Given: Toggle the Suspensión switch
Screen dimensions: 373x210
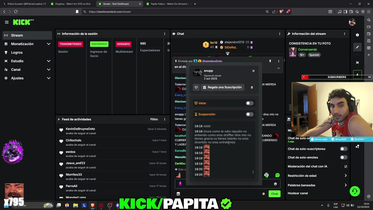Looking at the screenshot, I should pos(249,114).
